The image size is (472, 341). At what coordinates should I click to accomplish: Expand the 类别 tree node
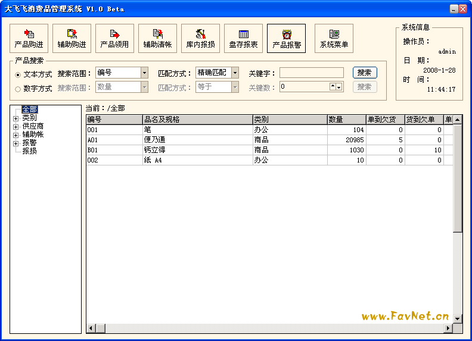pyautogui.click(x=16, y=118)
